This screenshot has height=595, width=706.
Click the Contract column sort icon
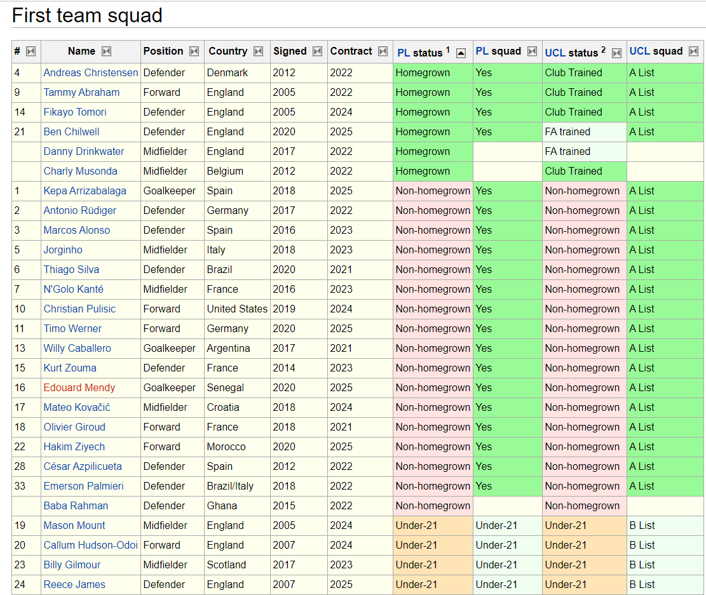383,51
